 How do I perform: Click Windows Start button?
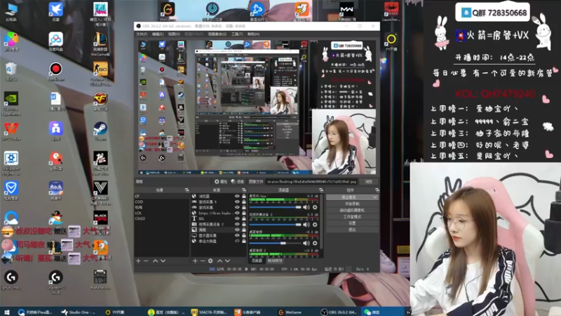6,312
